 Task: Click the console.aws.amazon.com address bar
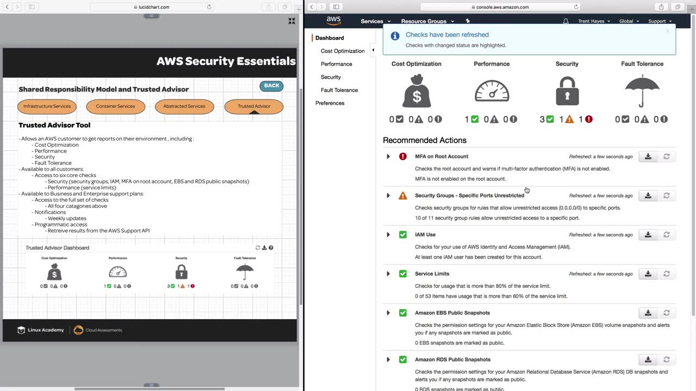(500, 7)
